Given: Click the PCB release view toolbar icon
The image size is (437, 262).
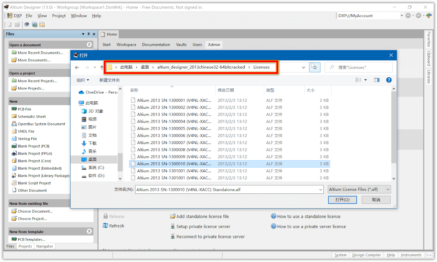Looking at the screenshot, I should (x=35, y=24).
